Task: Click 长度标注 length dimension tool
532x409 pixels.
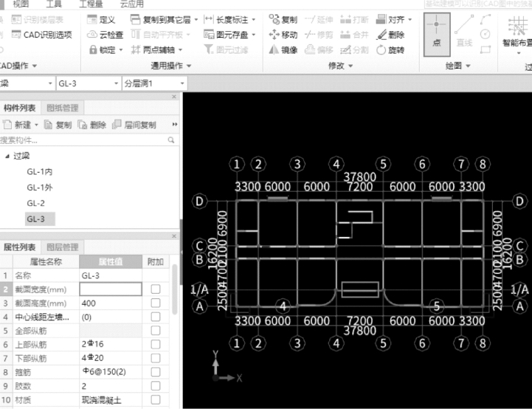Action: coord(227,19)
